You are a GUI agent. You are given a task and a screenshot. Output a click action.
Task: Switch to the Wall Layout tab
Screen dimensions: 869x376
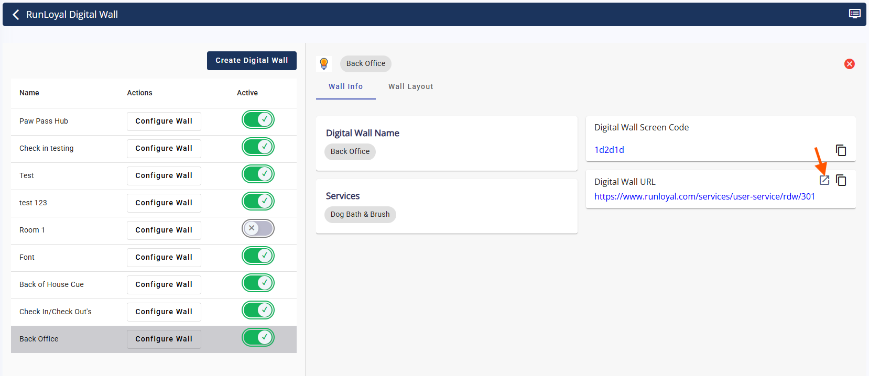click(411, 86)
